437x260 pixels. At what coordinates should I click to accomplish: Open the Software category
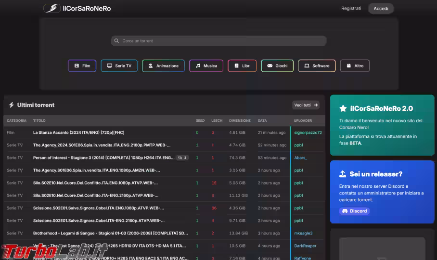[x=317, y=66]
